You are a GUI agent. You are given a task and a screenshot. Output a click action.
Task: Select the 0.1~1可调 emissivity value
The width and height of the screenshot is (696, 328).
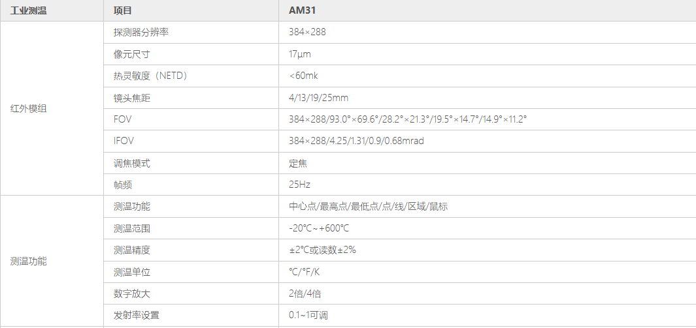(308, 315)
